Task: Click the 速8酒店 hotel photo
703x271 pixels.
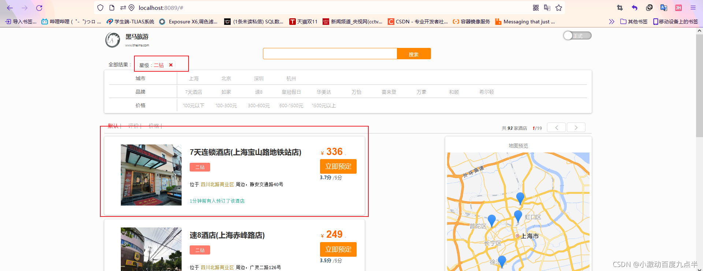Action: 151,249
